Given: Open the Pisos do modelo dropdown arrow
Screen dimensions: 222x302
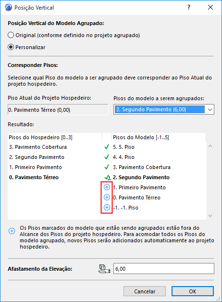Looking at the screenshot, I should click(x=210, y=110).
